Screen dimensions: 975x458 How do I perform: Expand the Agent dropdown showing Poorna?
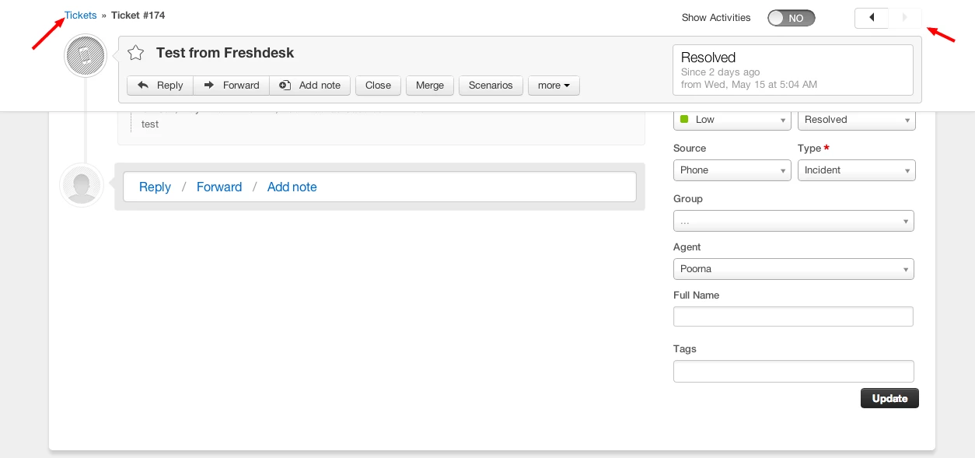point(794,269)
